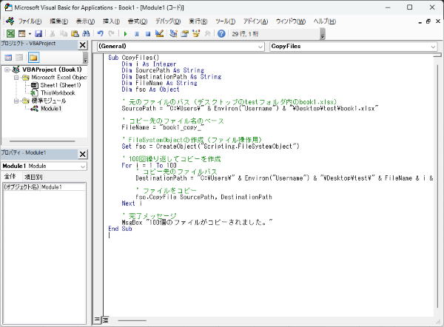The width and height of the screenshot is (444, 327).
Task: Click the End Sub line in code
Action: 120,229
